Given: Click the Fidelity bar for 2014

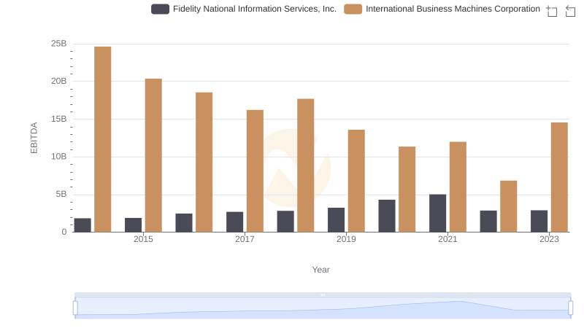Looking at the screenshot, I should tap(82, 225).
